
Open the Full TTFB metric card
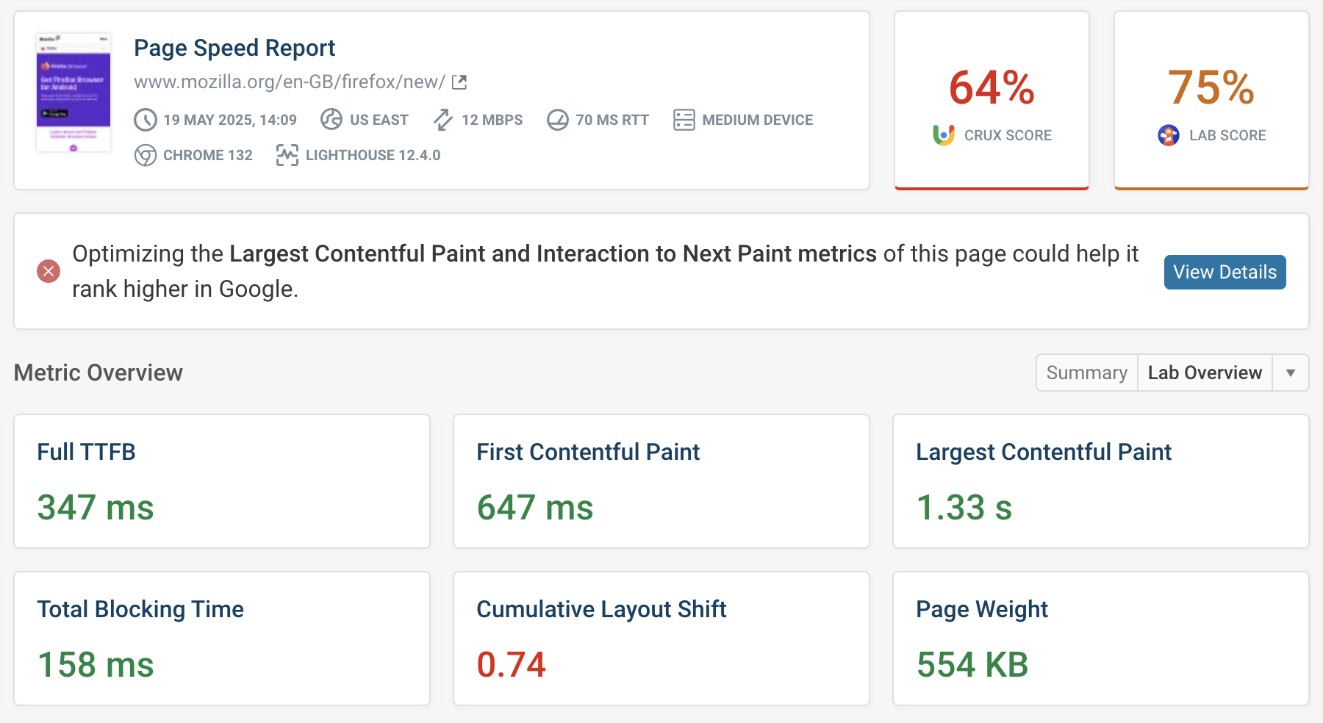[x=222, y=481]
